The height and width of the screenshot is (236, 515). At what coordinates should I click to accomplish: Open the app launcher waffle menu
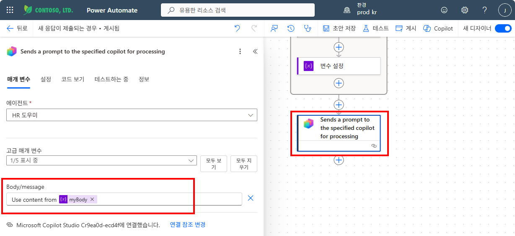click(10, 10)
